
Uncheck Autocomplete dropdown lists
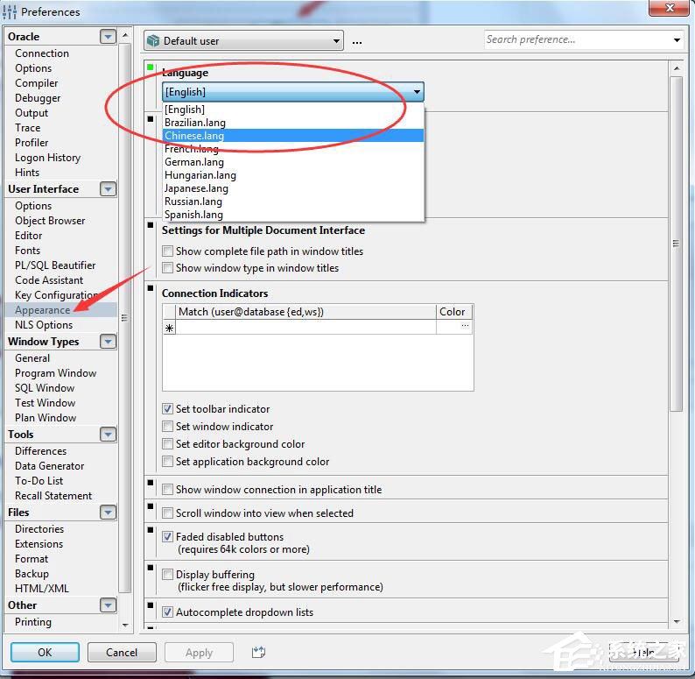click(x=167, y=612)
